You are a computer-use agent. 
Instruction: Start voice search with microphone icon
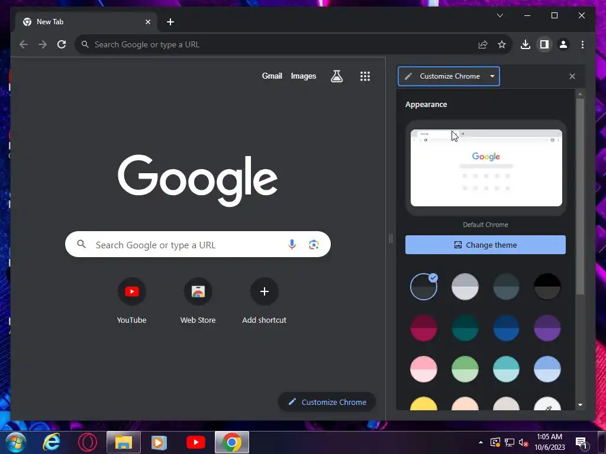point(292,244)
